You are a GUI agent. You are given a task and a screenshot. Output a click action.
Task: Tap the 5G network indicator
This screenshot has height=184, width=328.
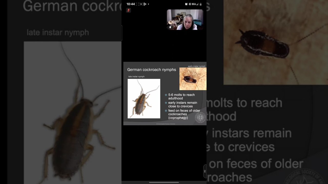click(x=194, y=4)
